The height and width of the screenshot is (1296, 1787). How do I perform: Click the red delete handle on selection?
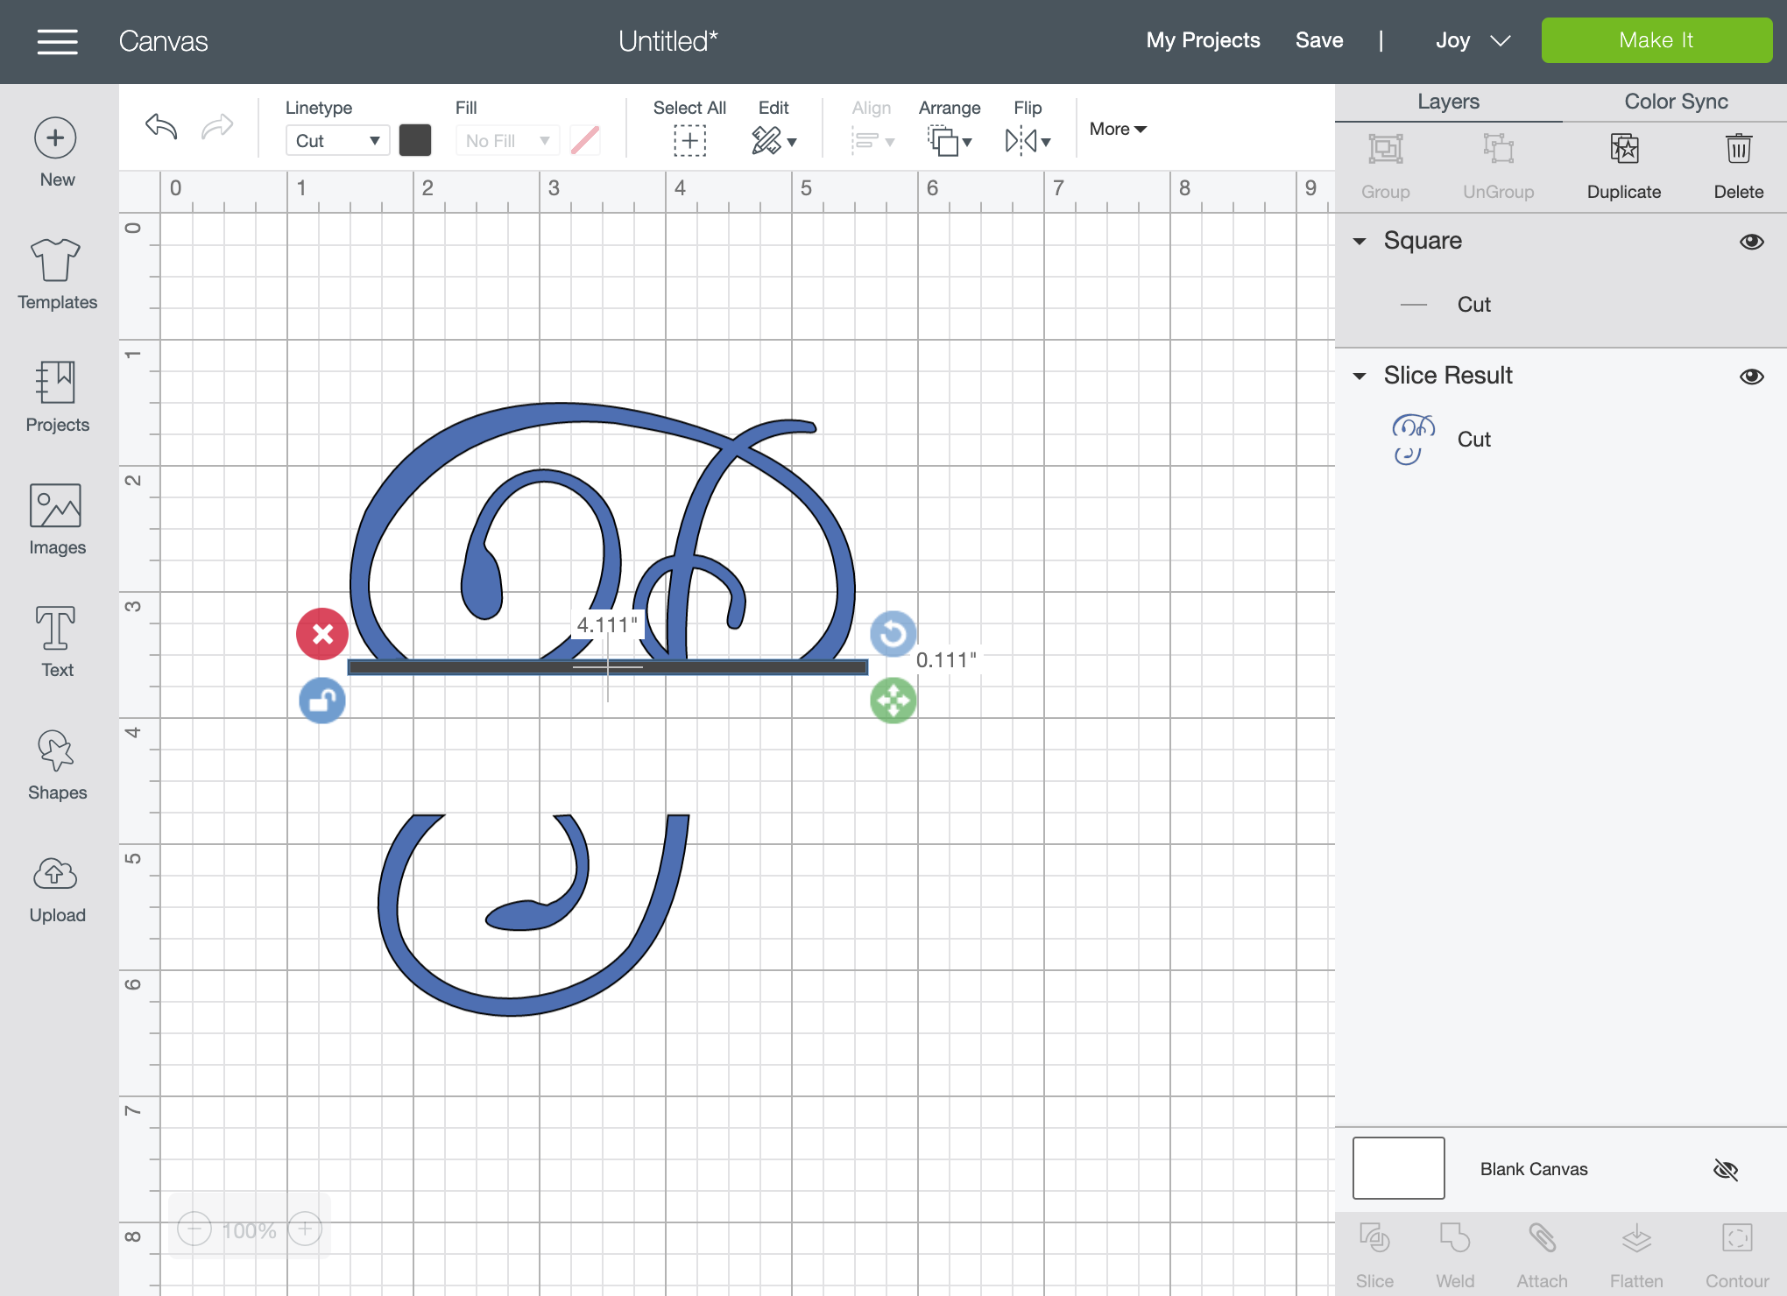coord(322,634)
